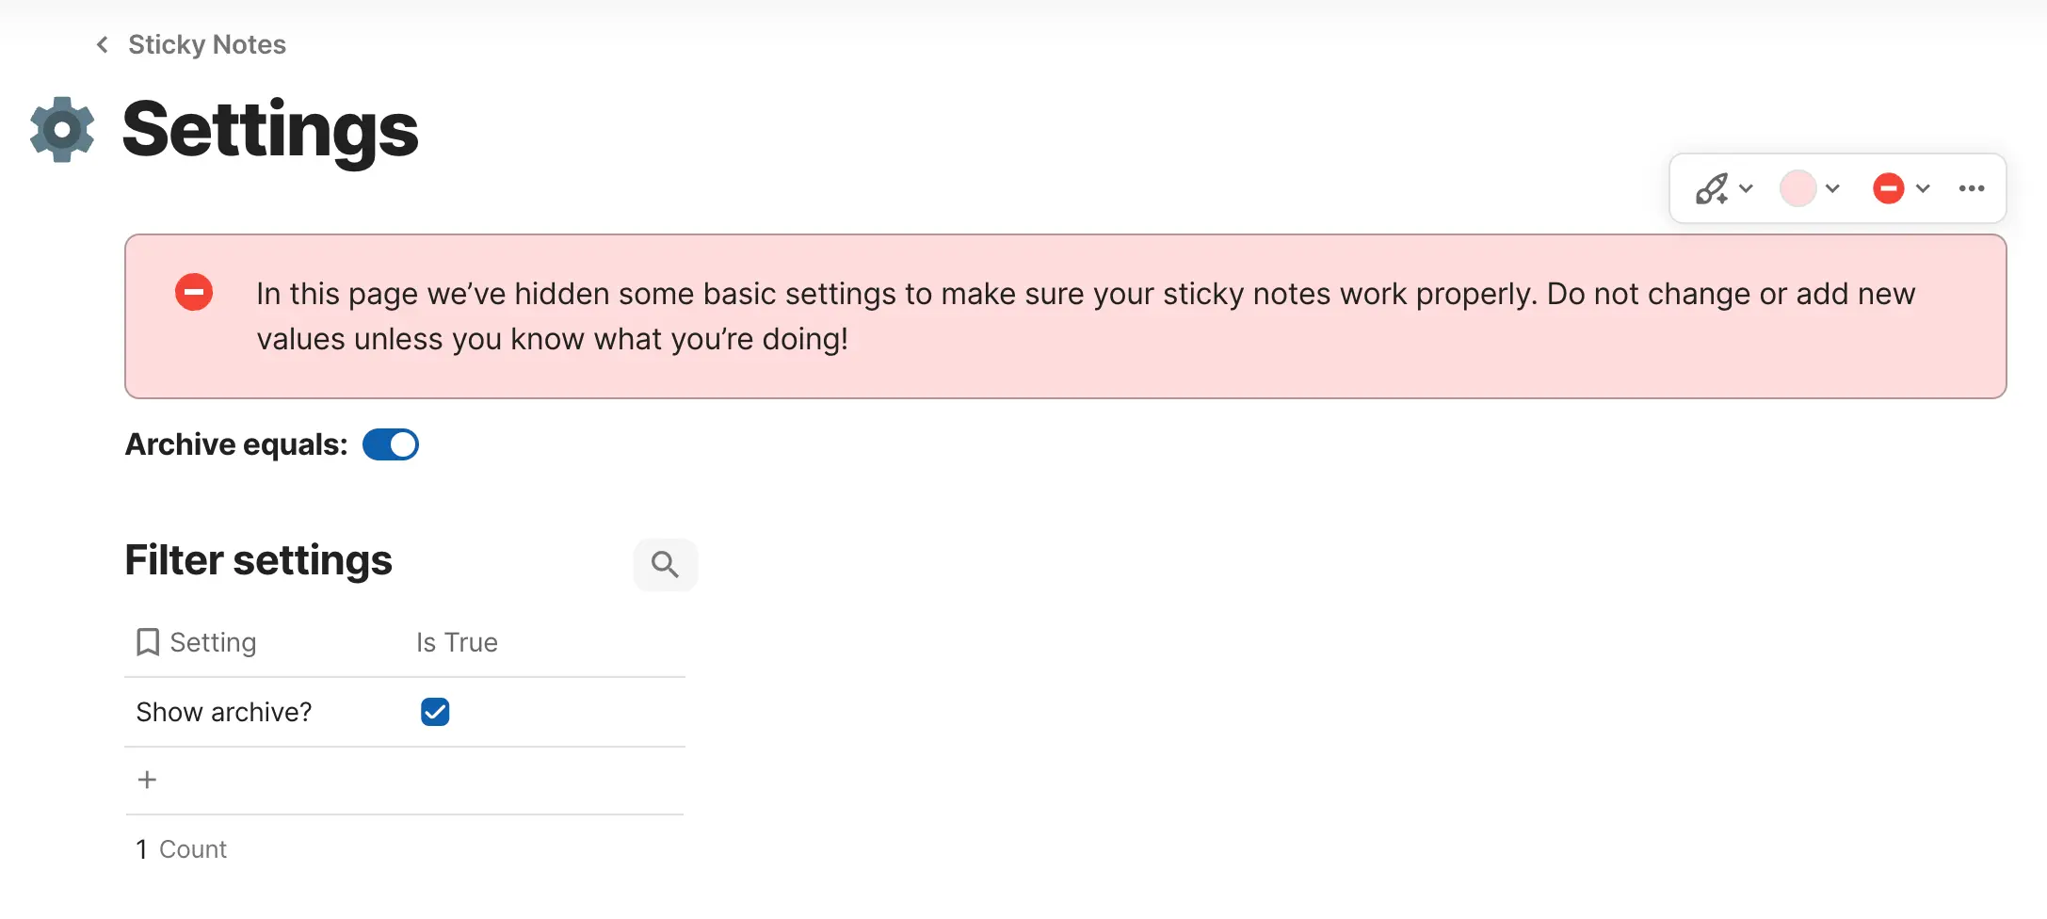
Task: Click the bookmark icon in Setting column header
Action: 148,642
